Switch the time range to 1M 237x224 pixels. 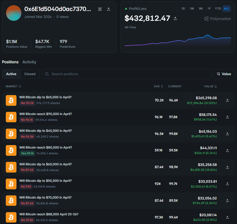[200, 8]
